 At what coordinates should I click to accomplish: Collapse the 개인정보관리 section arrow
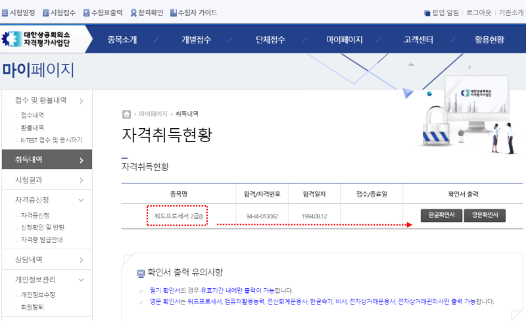click(x=81, y=280)
